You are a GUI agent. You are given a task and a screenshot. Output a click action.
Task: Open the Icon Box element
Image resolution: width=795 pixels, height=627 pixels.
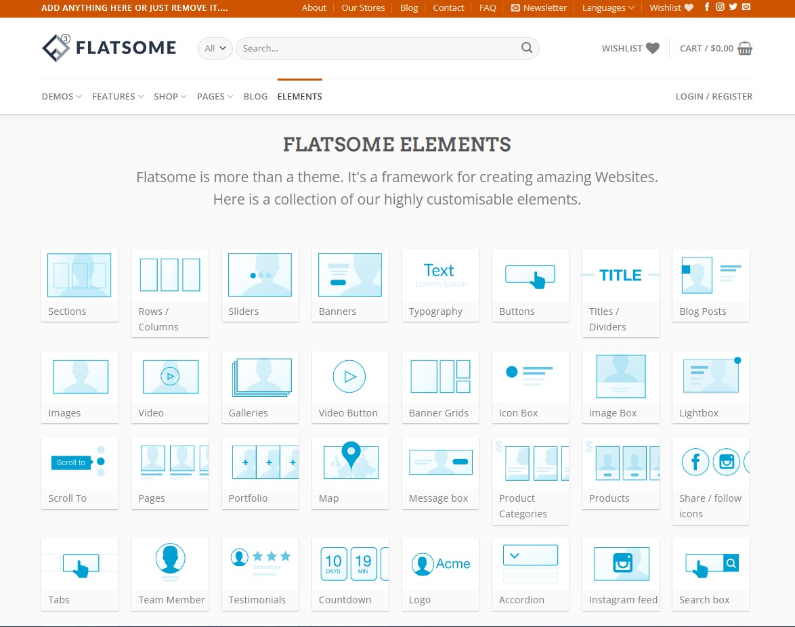[530, 387]
